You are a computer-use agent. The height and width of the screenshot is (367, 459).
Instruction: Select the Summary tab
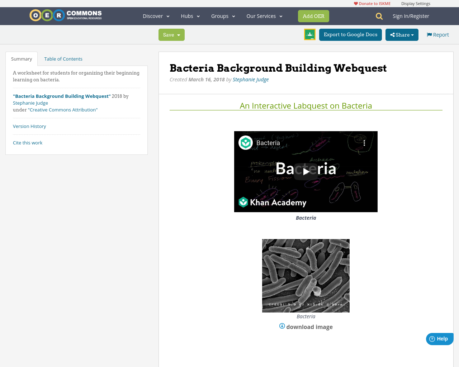coord(21,58)
